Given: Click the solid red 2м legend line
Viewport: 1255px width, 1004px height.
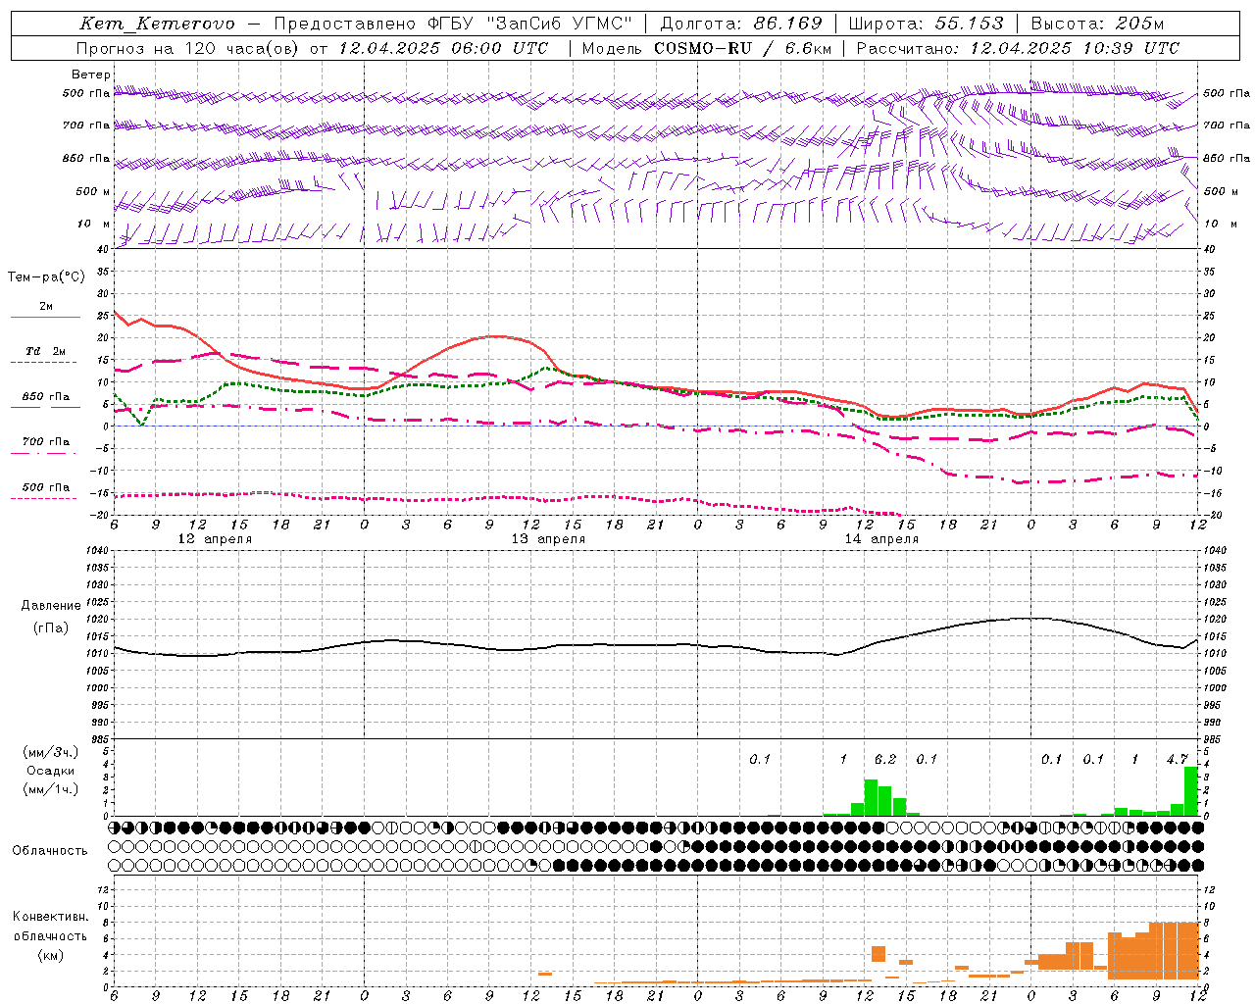Looking at the screenshot, I should [x=45, y=318].
